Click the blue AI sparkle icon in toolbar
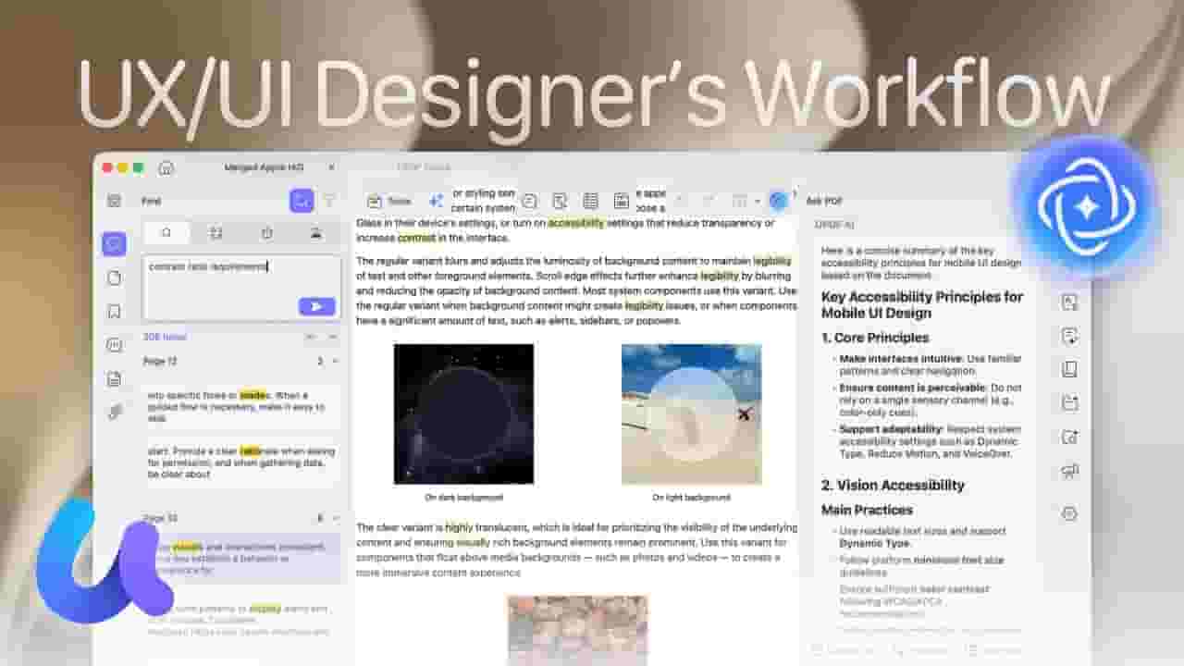This screenshot has width=1184, height=666. click(436, 201)
